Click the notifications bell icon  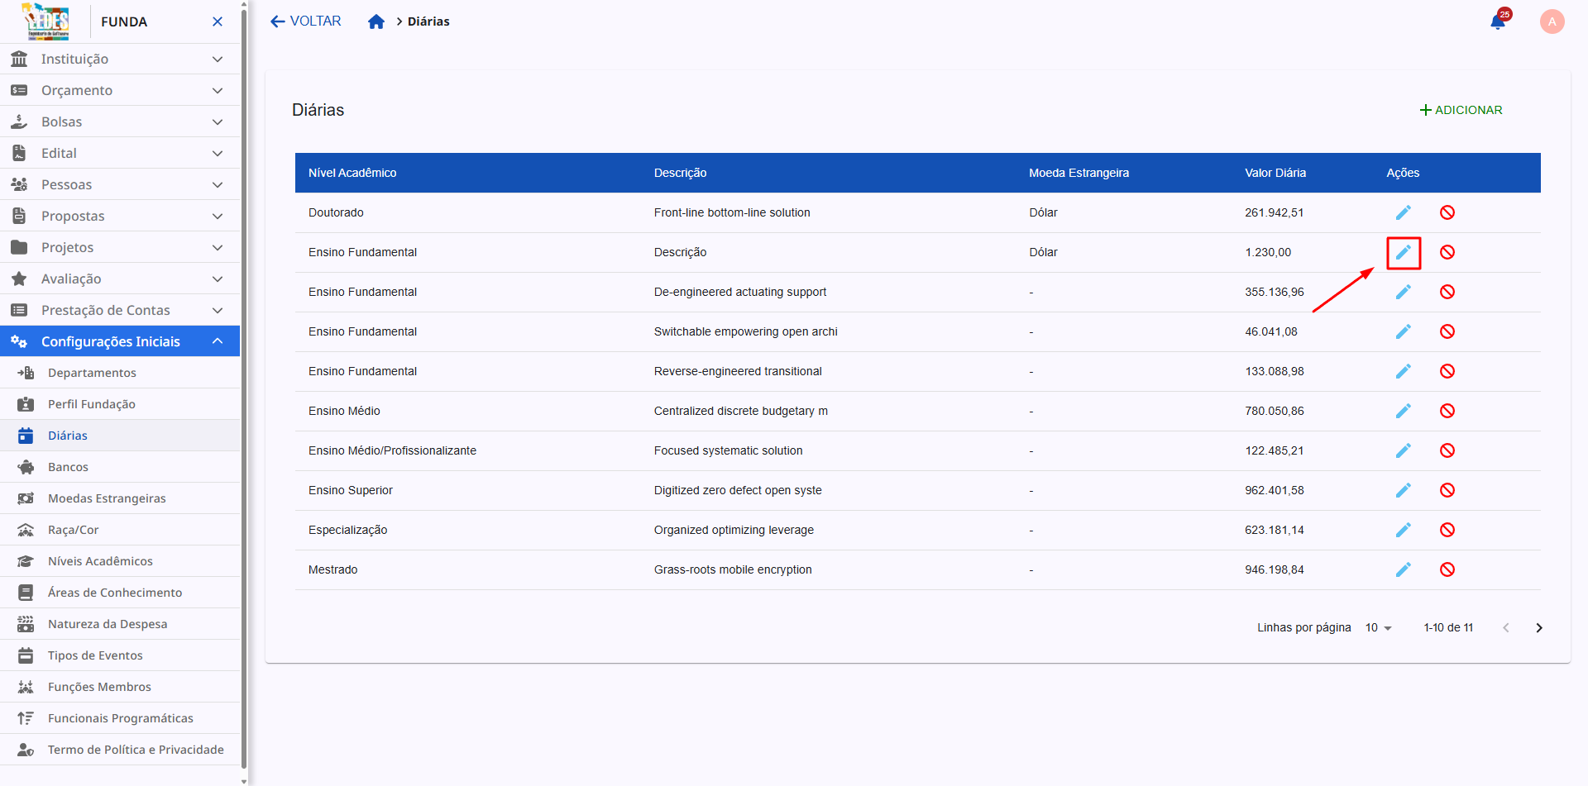pyautogui.click(x=1498, y=21)
